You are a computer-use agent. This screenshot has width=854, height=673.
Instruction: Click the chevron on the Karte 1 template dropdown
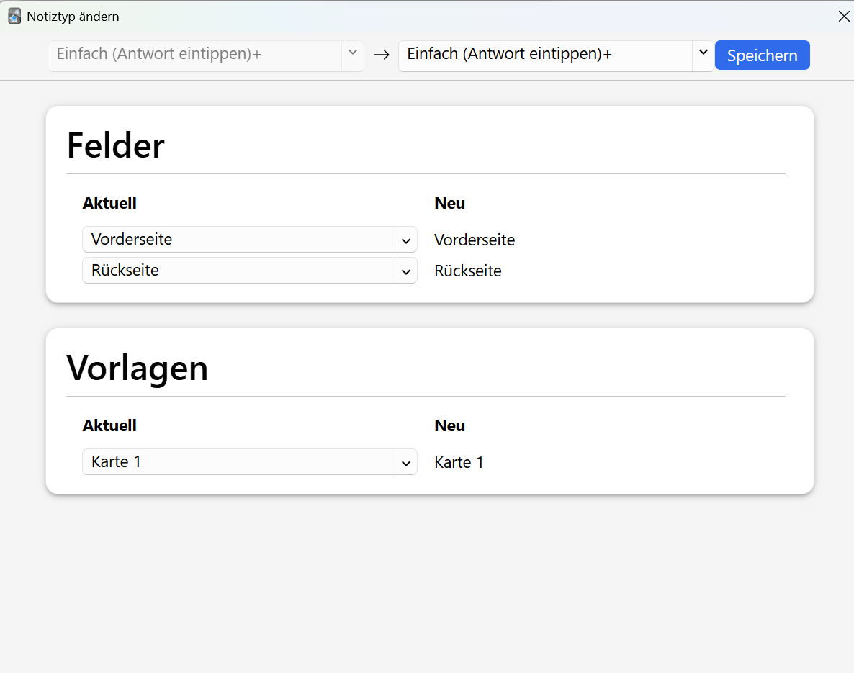point(406,464)
